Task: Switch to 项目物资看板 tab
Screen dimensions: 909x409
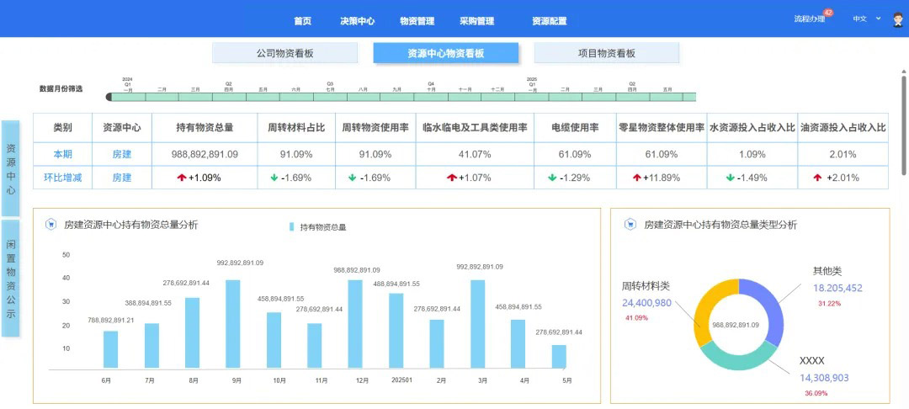Action: pyautogui.click(x=606, y=53)
